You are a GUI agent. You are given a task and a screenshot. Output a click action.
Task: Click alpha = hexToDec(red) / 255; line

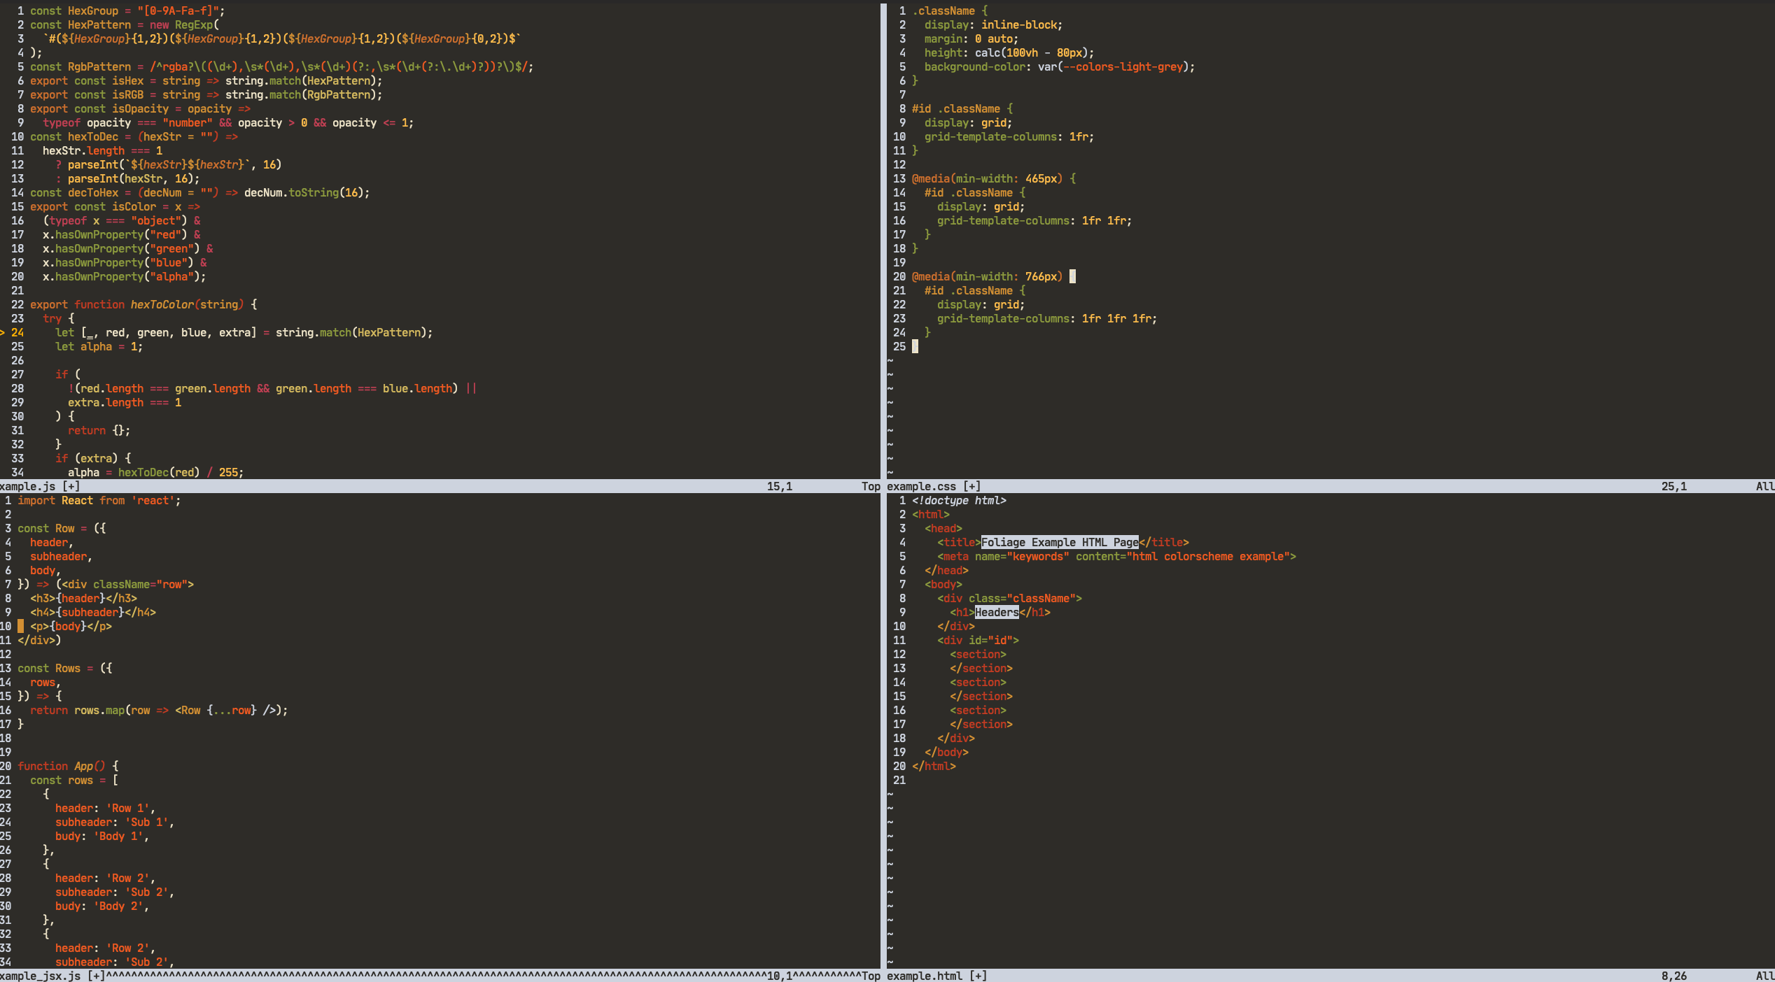point(155,472)
